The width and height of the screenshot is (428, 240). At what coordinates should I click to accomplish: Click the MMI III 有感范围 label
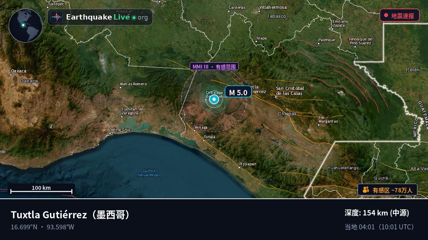[214, 66]
